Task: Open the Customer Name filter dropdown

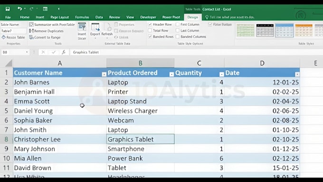Action: [x=104, y=75]
